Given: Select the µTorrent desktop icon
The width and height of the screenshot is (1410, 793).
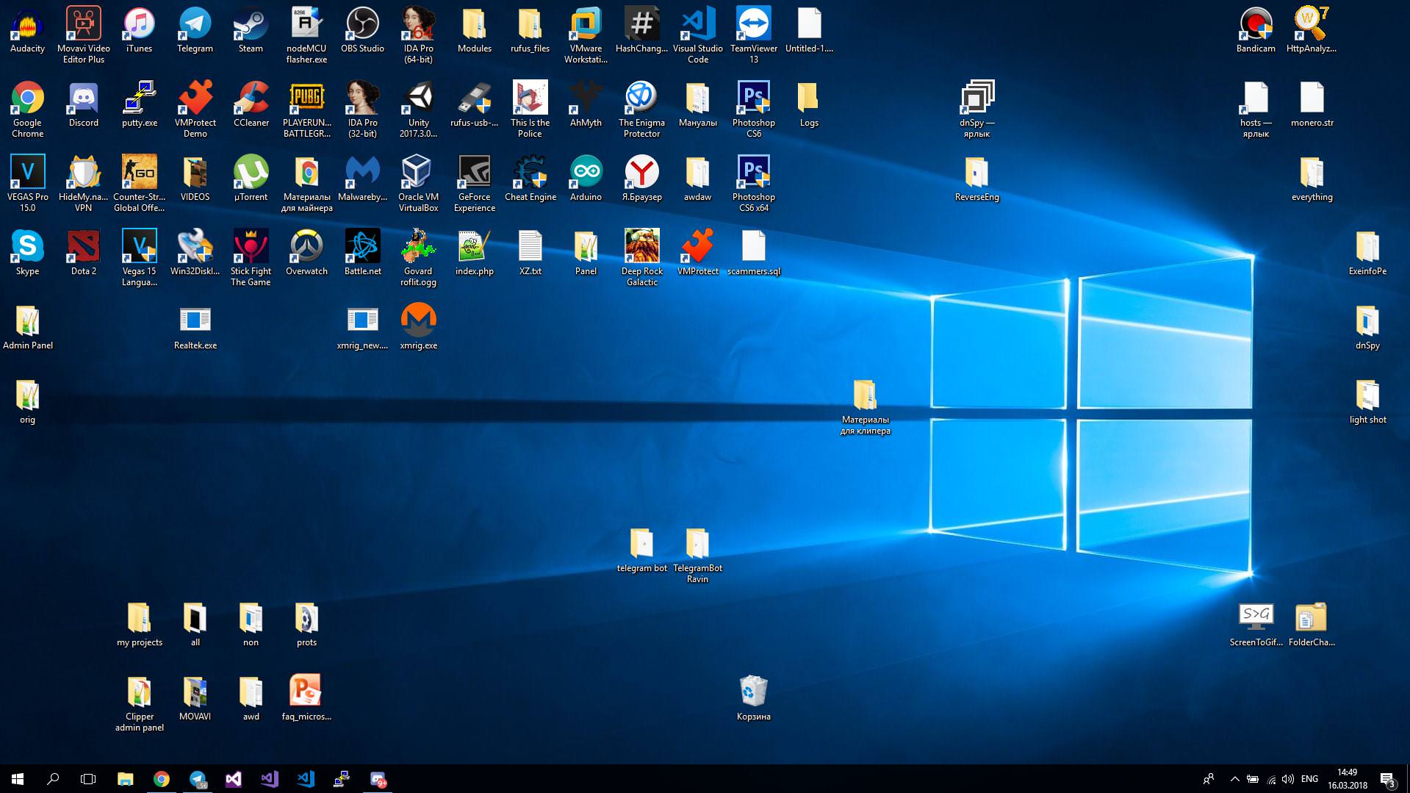Looking at the screenshot, I should [251, 179].
